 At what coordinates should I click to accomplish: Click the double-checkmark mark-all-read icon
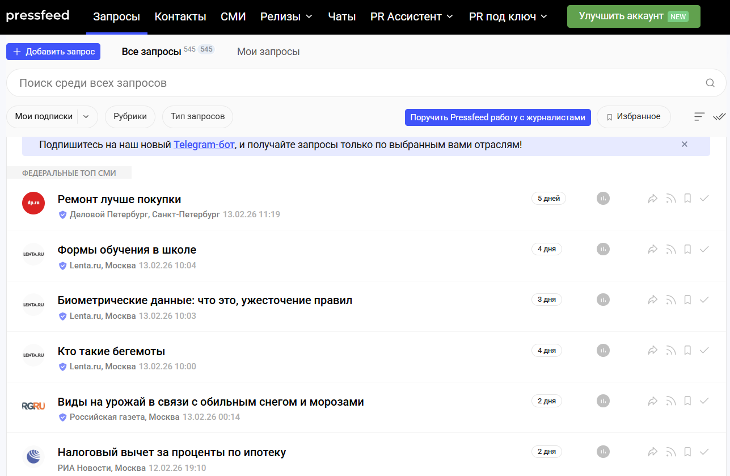(719, 117)
